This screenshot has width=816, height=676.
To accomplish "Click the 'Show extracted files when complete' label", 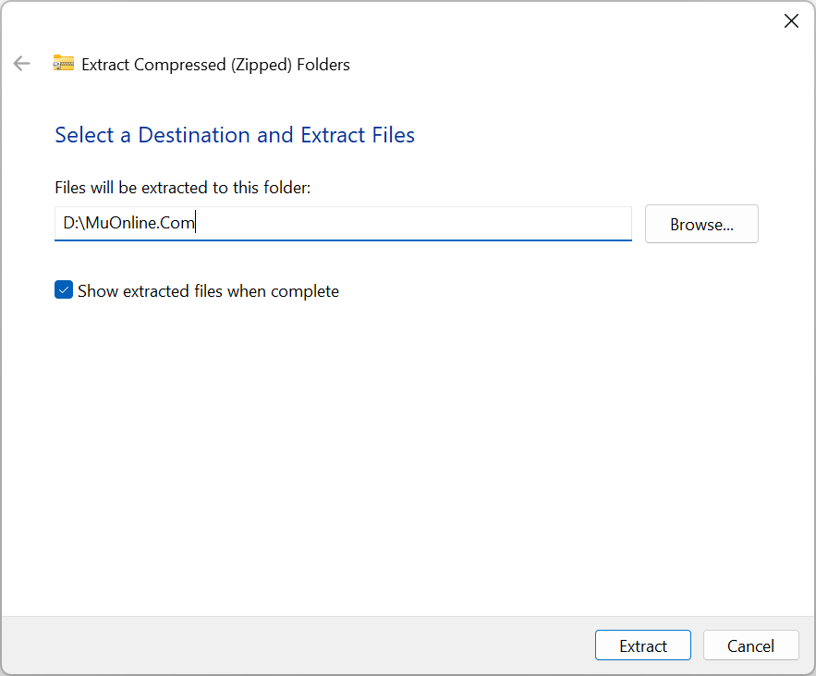I will pos(208,291).
